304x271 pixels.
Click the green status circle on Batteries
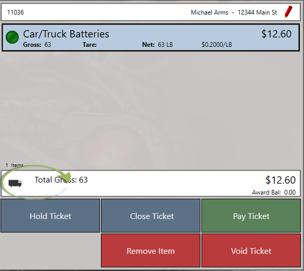[x=12, y=37]
